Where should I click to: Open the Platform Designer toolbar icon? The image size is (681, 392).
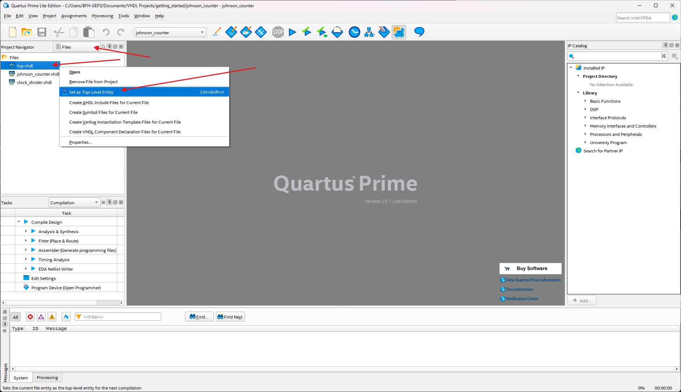tap(399, 32)
